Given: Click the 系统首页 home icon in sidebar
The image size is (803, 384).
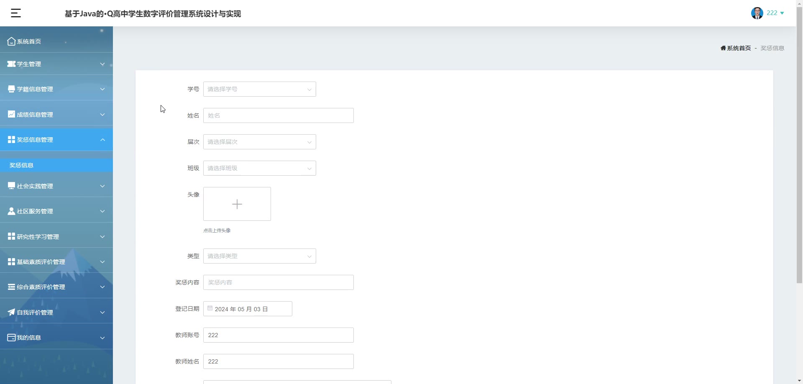Looking at the screenshot, I should pyautogui.click(x=11, y=41).
